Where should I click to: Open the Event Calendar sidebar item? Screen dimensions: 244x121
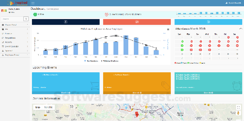15,46
